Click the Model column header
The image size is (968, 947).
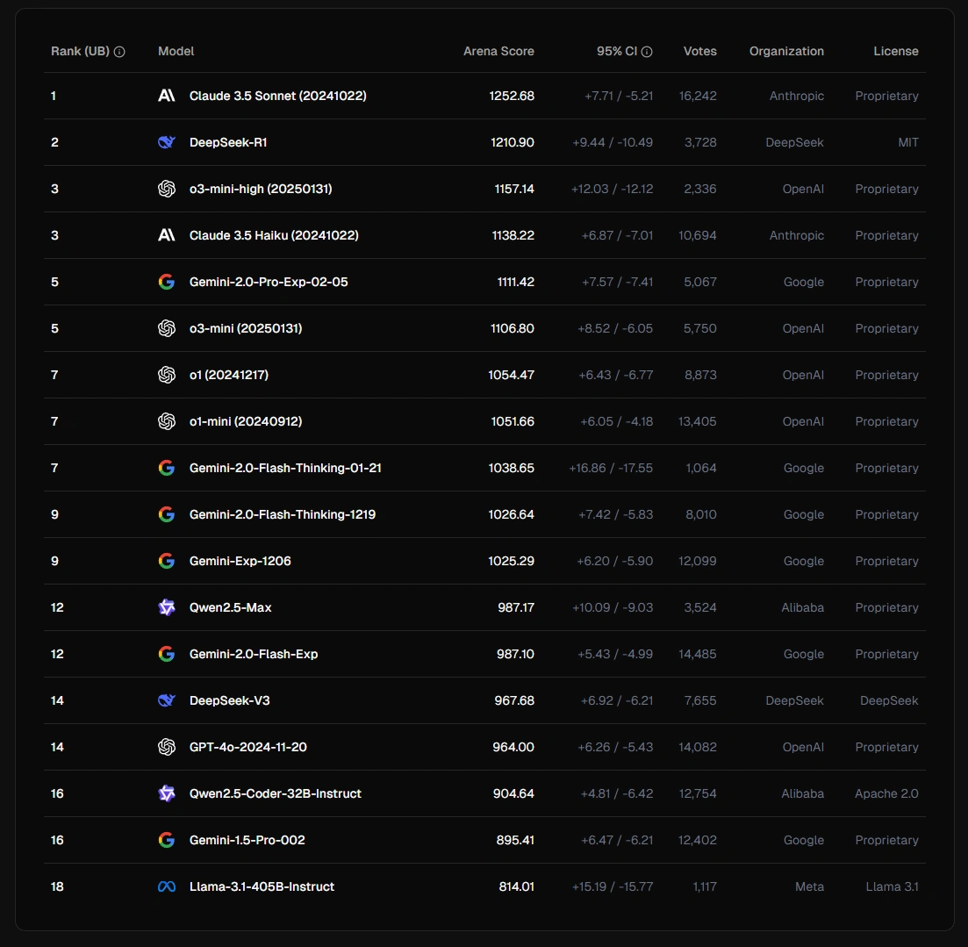176,51
